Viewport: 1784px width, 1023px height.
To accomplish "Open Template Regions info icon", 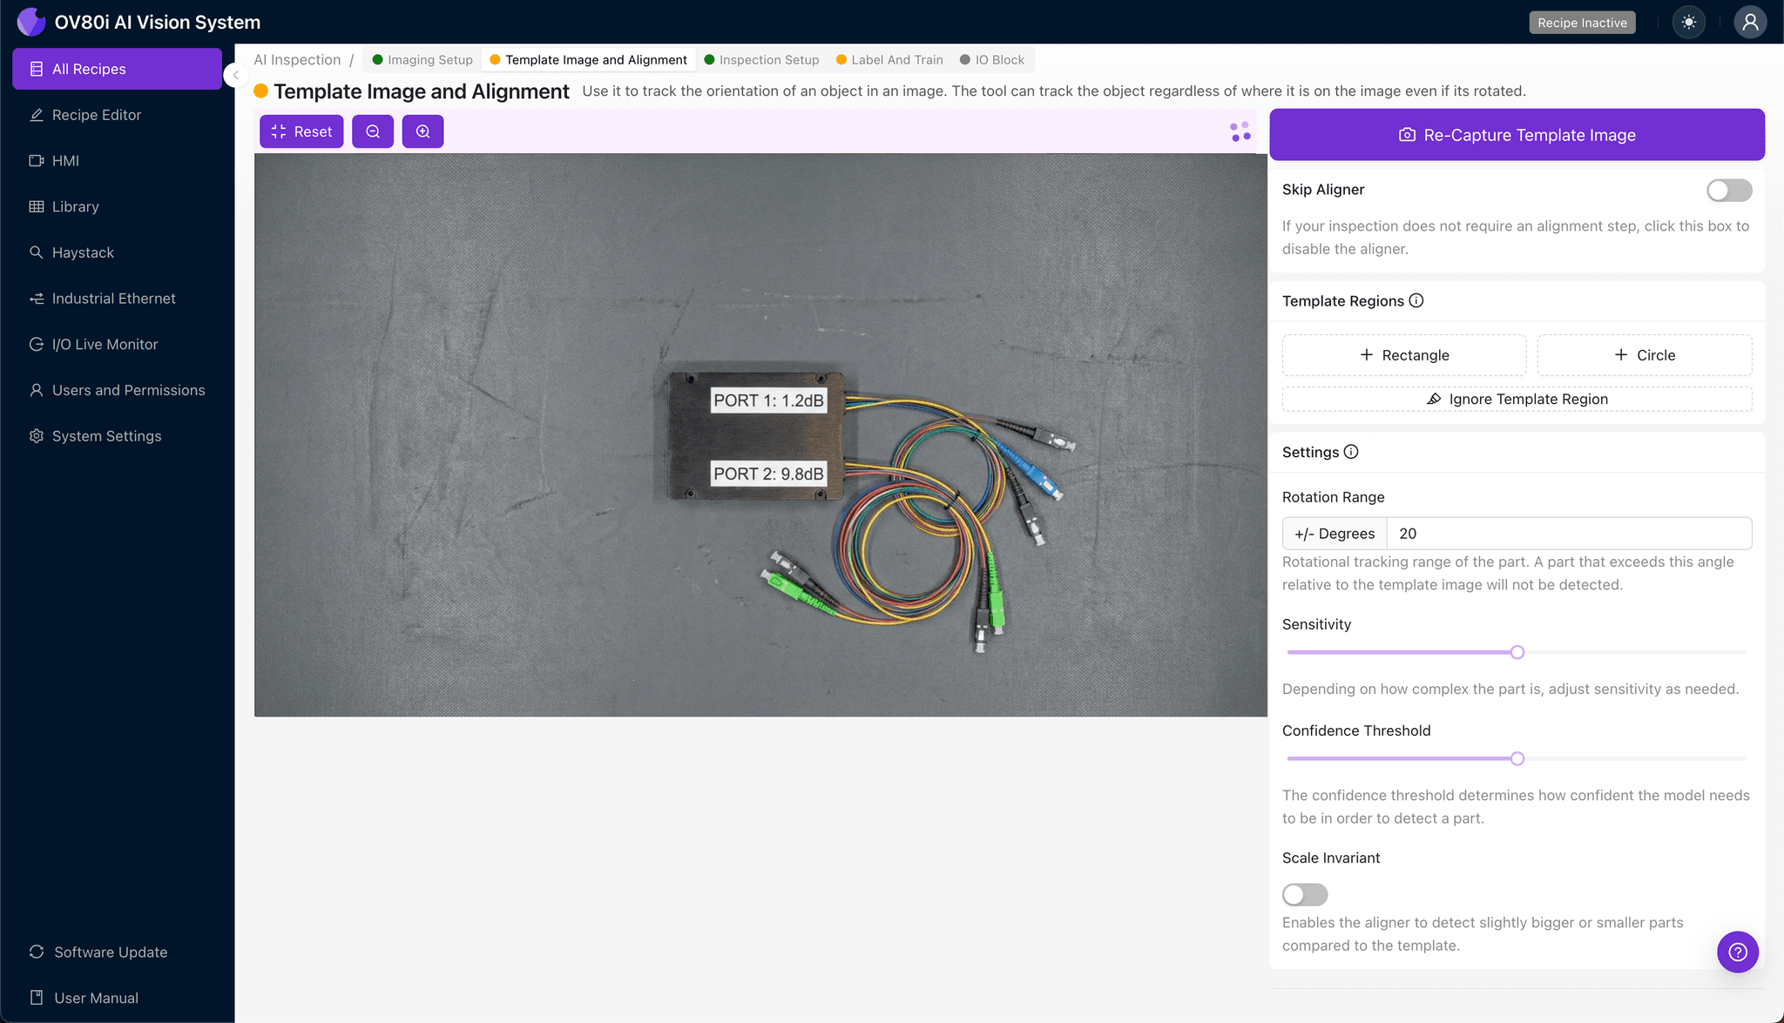I will click(x=1416, y=300).
